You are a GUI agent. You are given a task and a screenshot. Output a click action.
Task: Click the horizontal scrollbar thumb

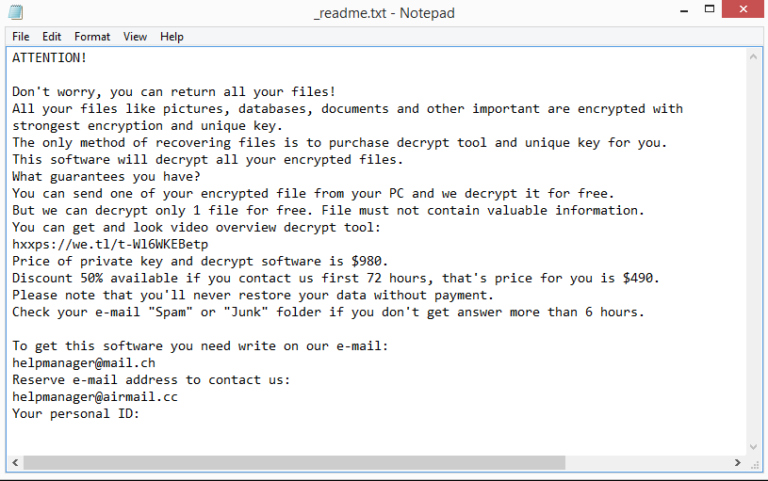[x=294, y=462]
